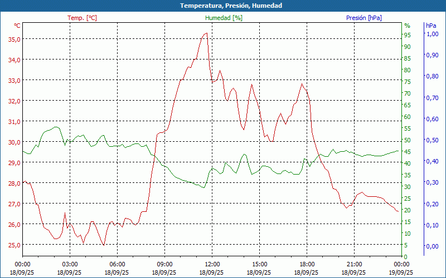This screenshot has width=446, height=278.
Task: Click the green % unit label
Action: tap(407, 26)
